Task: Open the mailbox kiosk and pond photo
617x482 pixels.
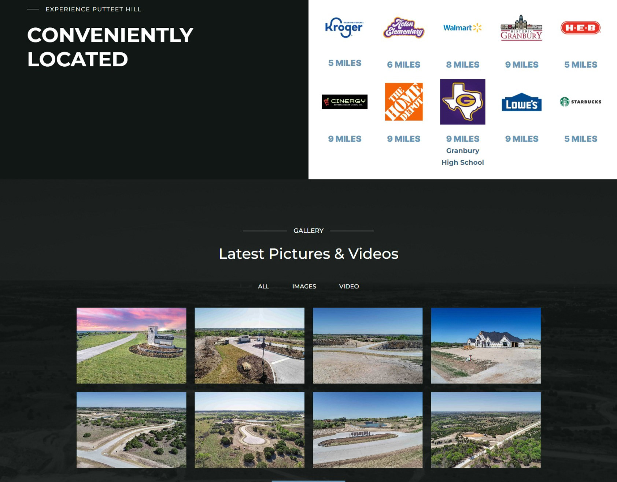Action: click(367, 430)
